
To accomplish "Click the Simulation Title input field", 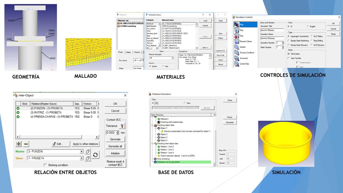I will click(x=272, y=30).
